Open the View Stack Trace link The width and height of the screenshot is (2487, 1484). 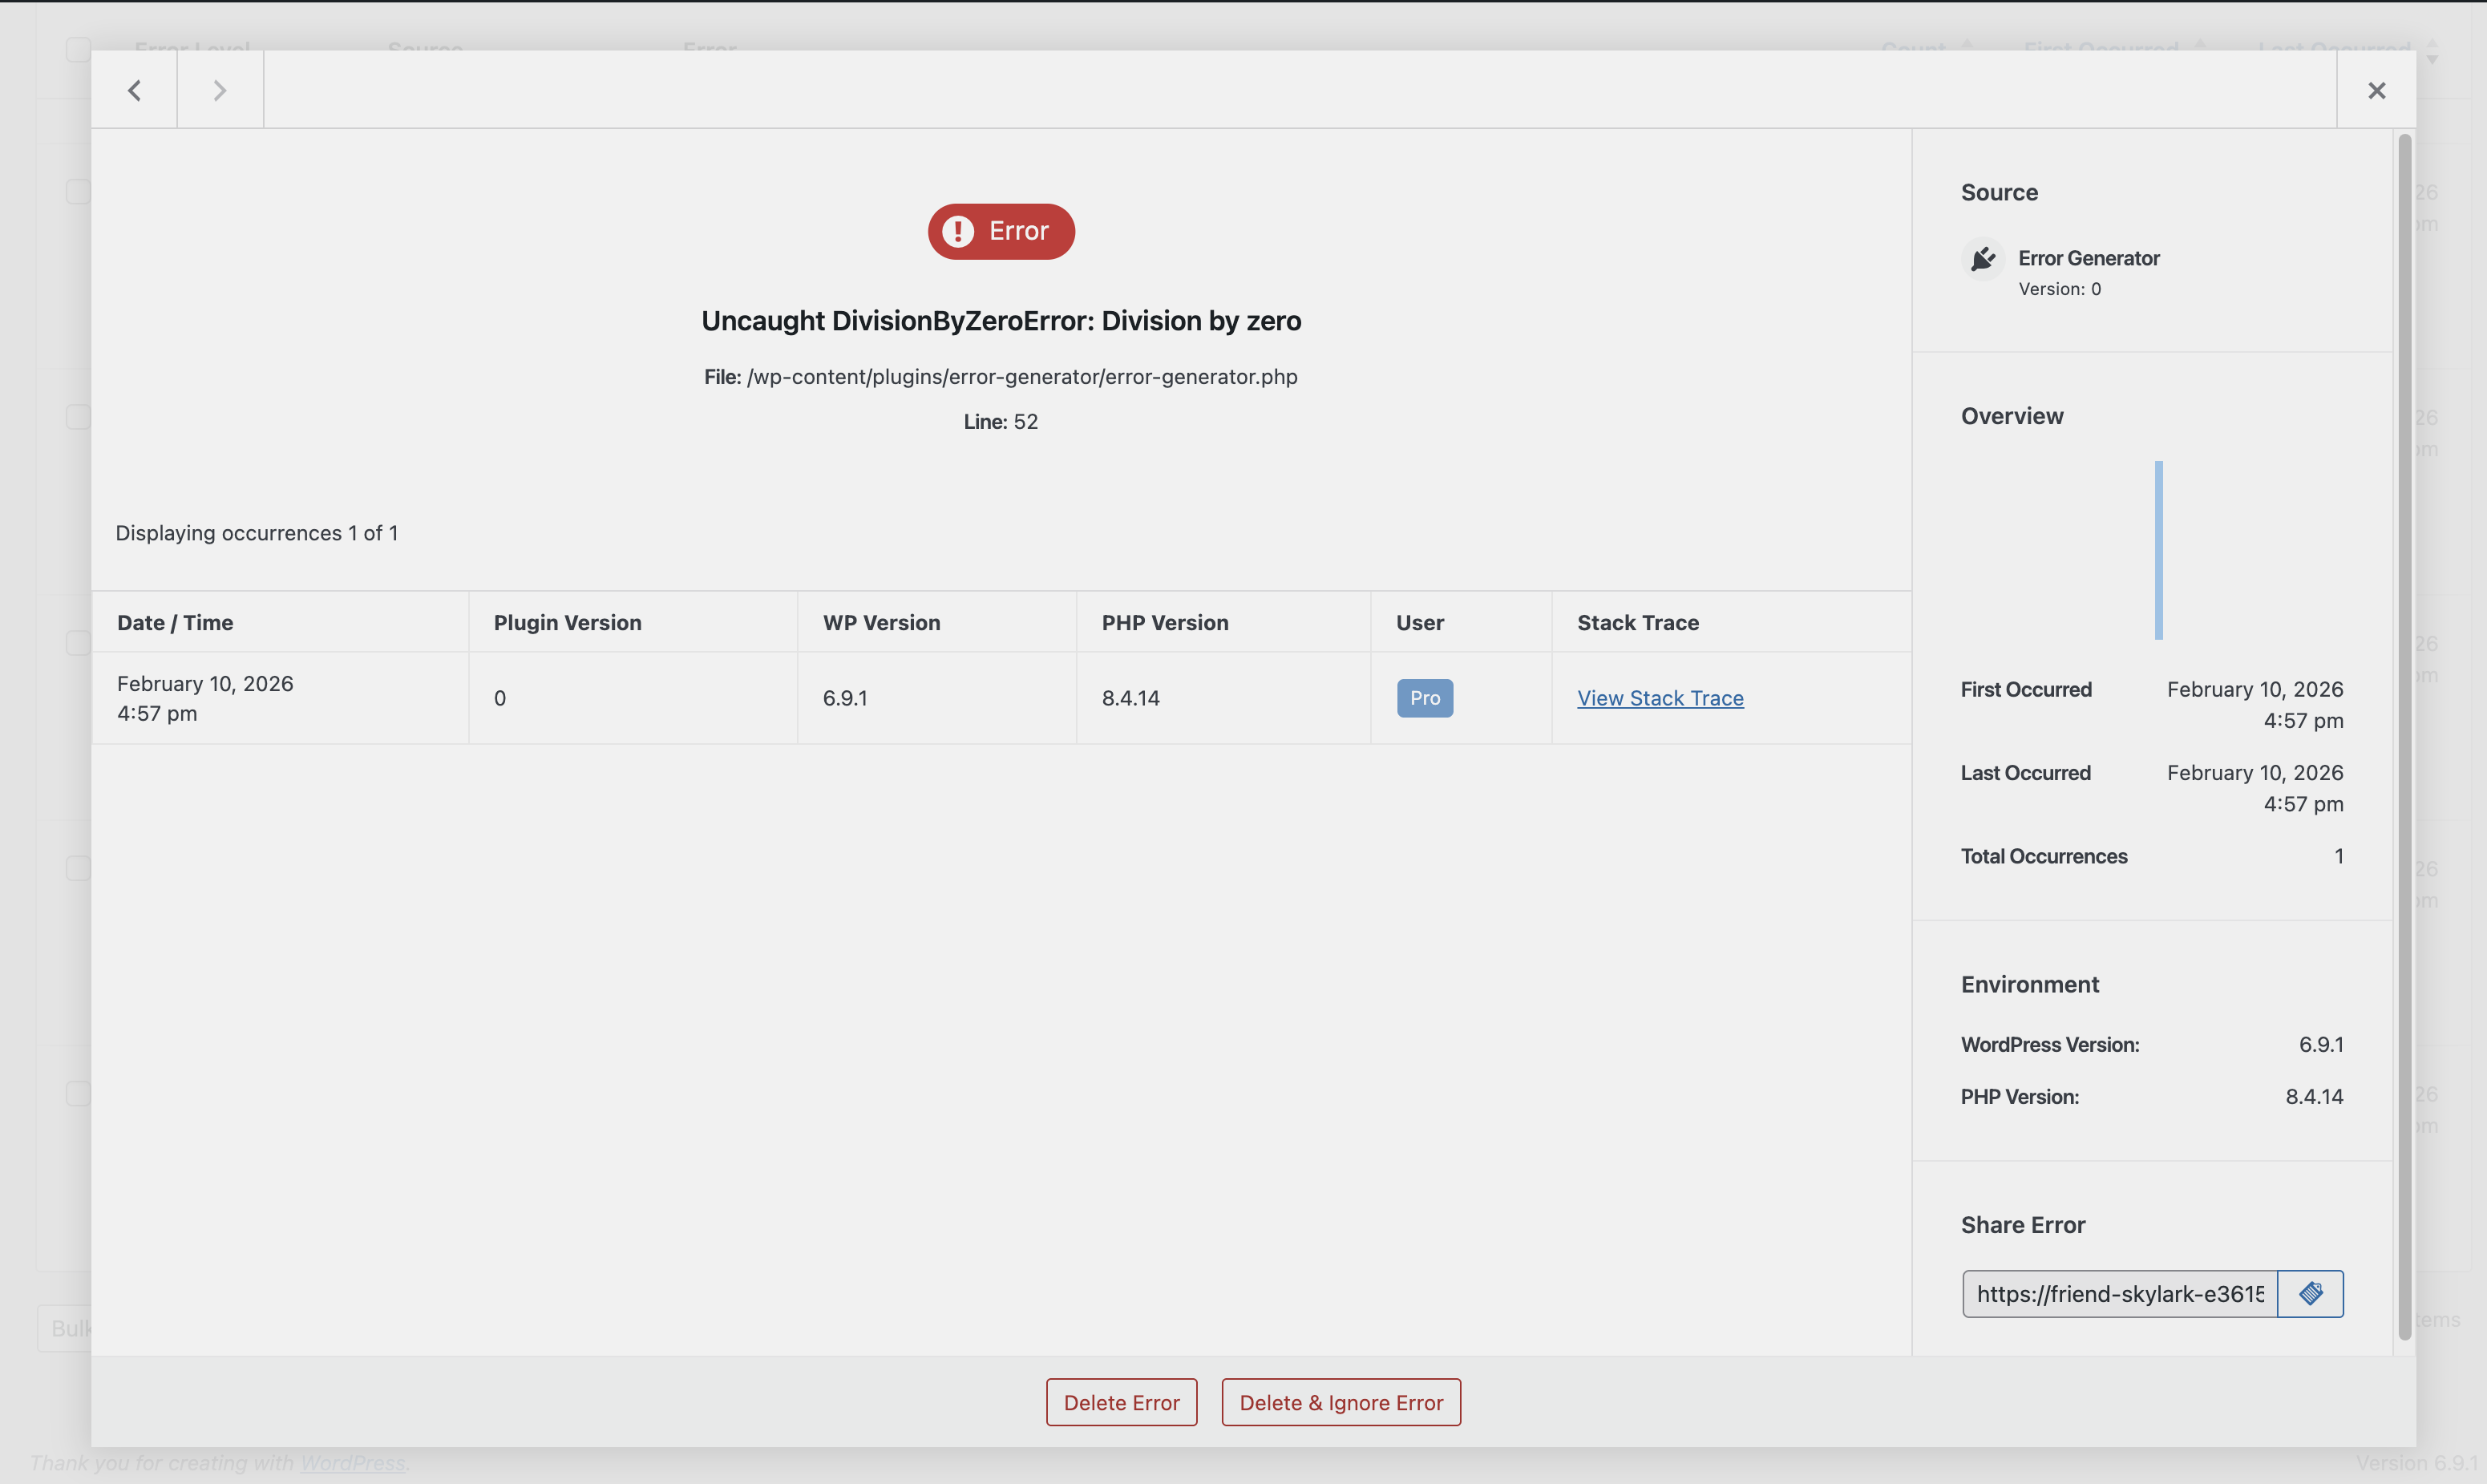click(x=1660, y=698)
